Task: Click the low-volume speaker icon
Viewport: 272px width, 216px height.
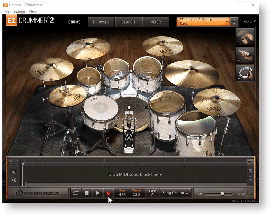Action: click(200, 194)
